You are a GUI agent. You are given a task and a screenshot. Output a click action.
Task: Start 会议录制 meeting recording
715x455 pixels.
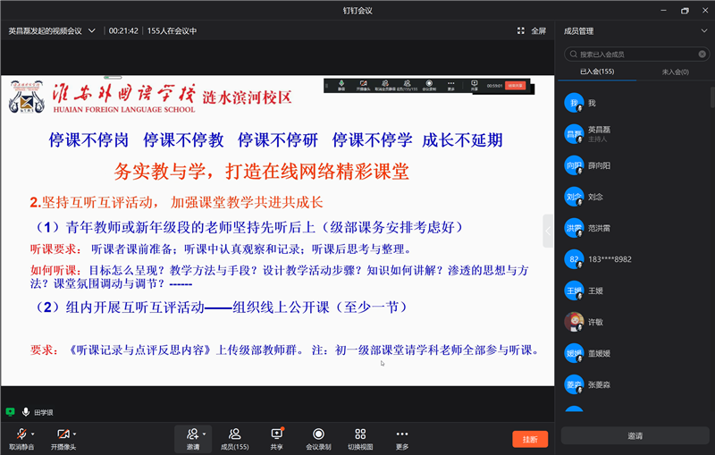coord(318,434)
